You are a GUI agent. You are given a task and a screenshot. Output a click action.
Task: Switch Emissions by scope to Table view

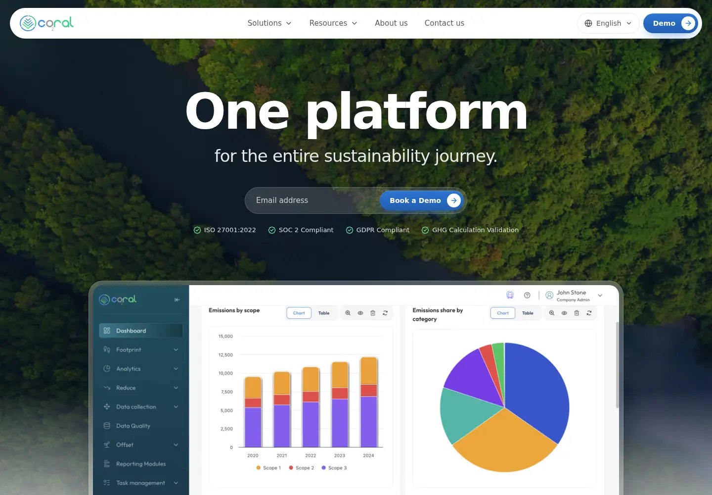click(x=324, y=313)
